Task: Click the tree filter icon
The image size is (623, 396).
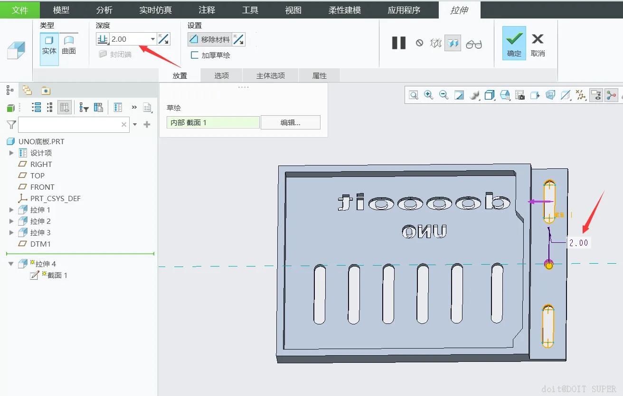Action: click(x=84, y=108)
